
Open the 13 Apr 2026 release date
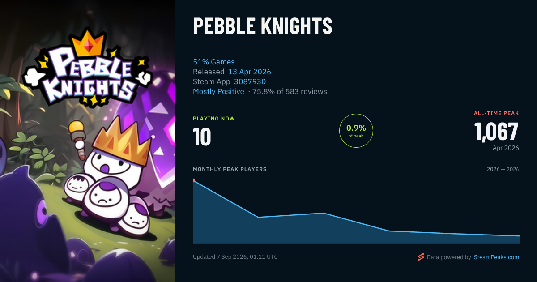250,72
